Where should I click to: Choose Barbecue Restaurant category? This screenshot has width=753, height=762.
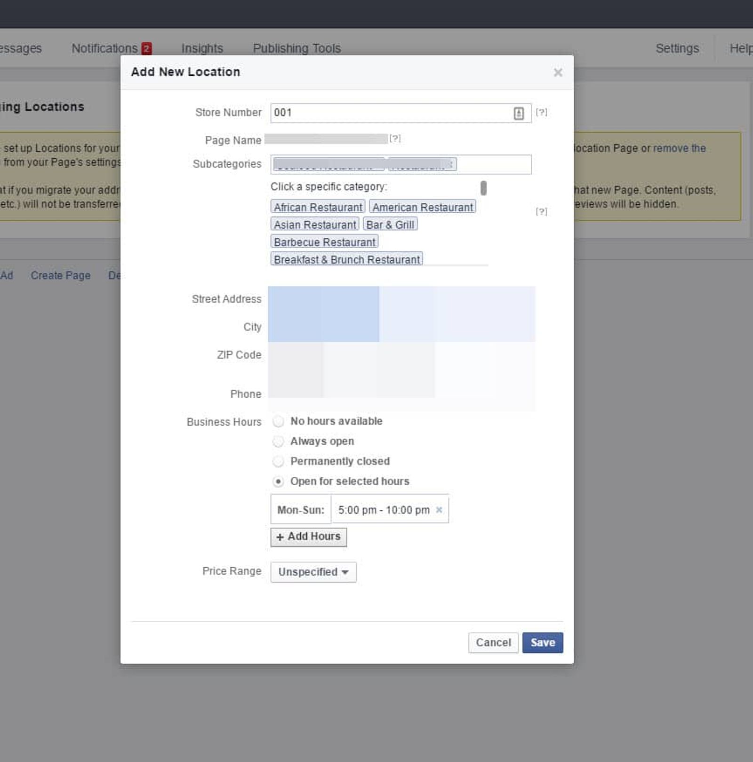click(325, 242)
